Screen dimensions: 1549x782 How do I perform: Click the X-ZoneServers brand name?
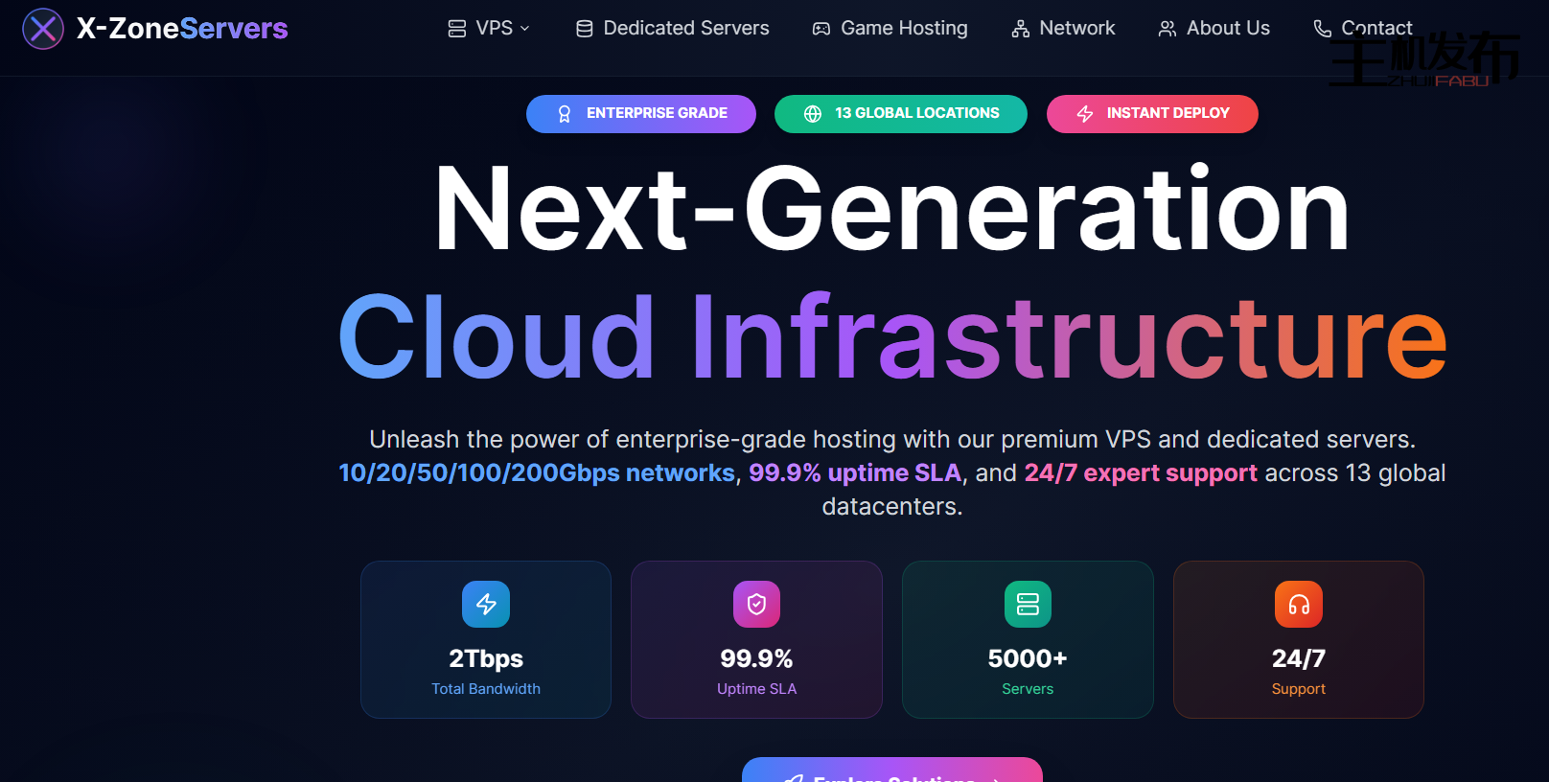[x=182, y=29]
